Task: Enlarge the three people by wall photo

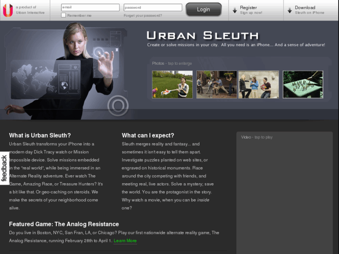Action: coord(259,84)
